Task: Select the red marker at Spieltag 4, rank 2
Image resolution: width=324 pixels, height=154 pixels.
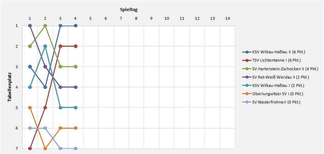Action: point(75,46)
